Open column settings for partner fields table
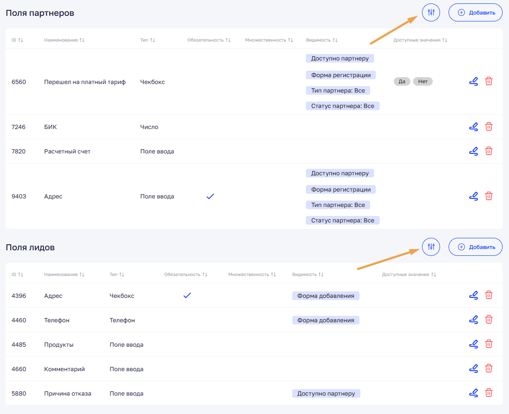The image size is (509, 414). pyautogui.click(x=431, y=12)
